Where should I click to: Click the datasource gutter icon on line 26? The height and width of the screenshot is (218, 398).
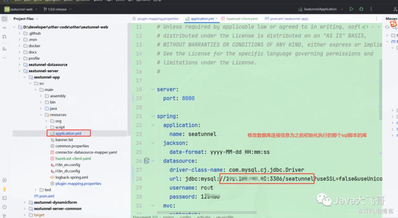(146, 161)
